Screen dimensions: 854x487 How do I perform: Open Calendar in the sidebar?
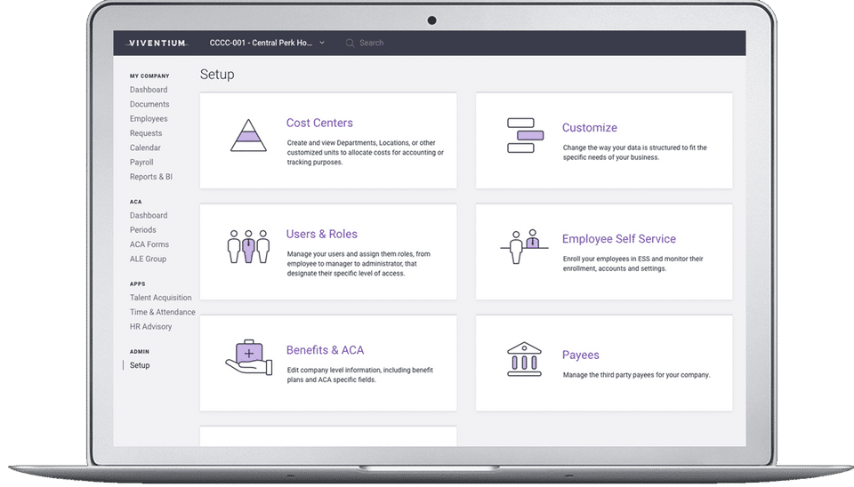pos(145,148)
